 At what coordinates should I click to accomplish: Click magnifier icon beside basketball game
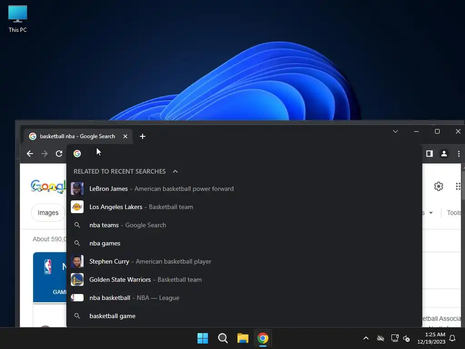point(77,316)
